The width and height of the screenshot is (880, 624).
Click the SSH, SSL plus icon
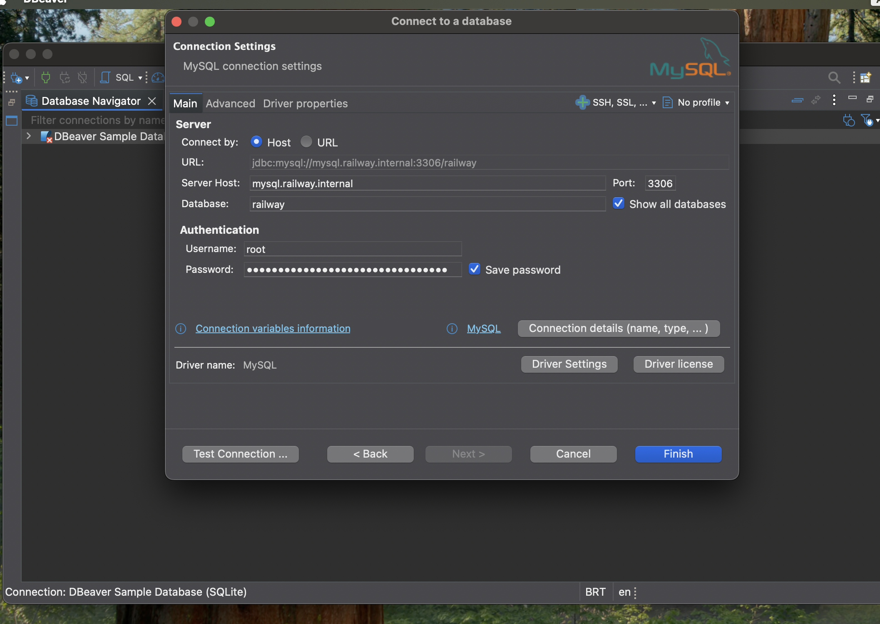click(582, 102)
